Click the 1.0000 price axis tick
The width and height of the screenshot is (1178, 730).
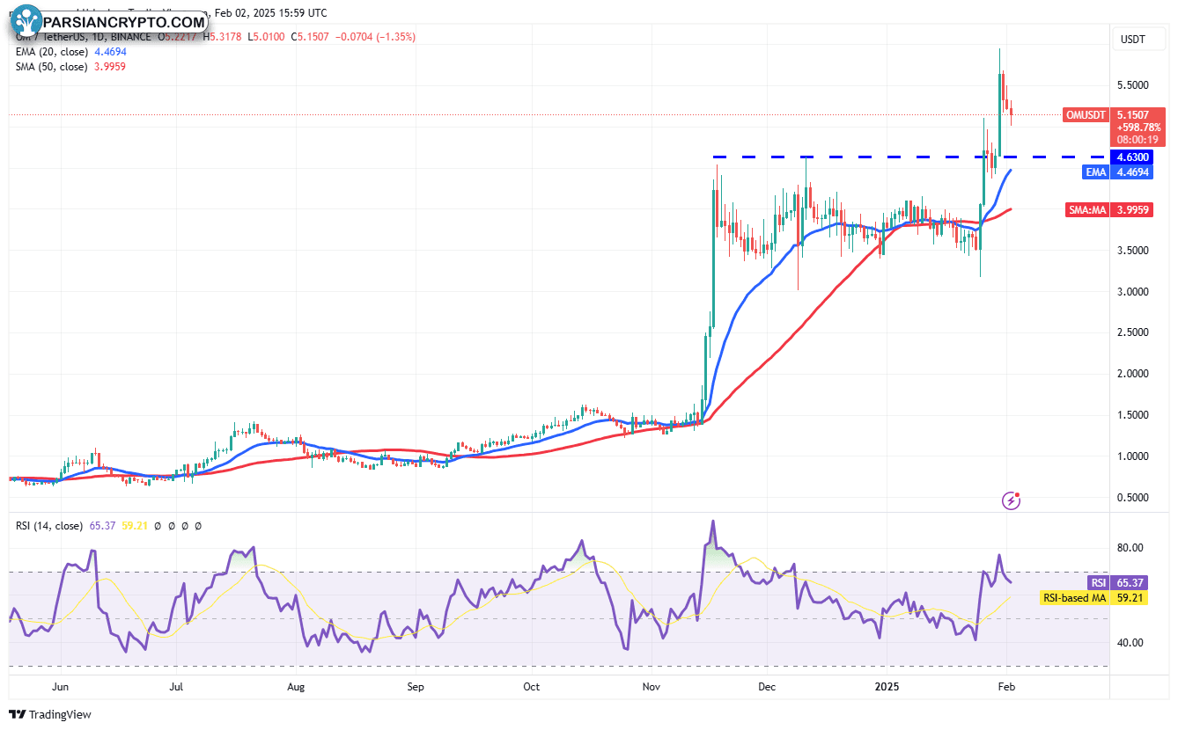[x=1132, y=456]
